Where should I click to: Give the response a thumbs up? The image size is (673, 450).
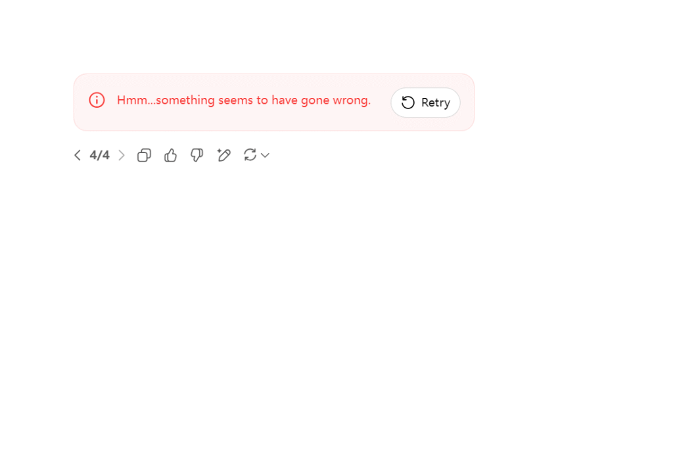pos(170,155)
